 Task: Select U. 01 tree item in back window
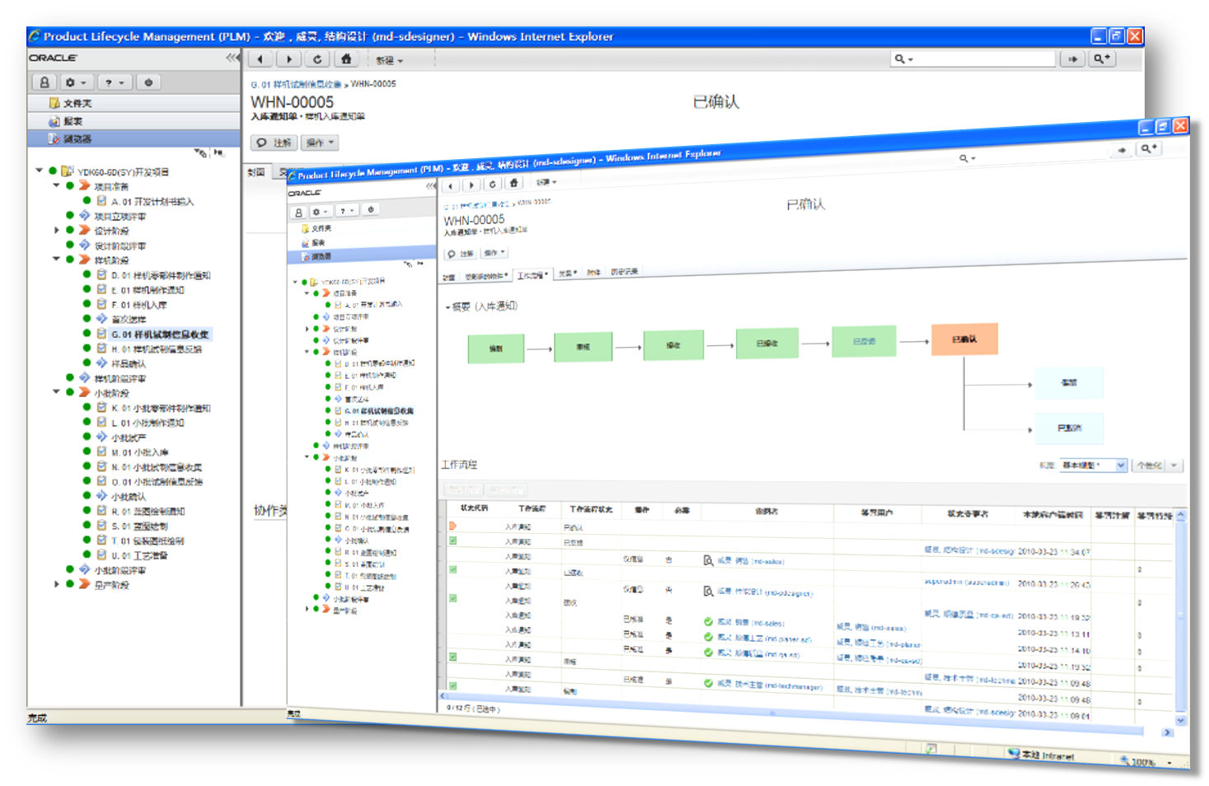[139, 555]
